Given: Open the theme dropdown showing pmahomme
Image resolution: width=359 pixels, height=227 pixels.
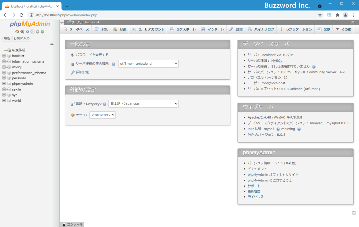Looking at the screenshot, I should 103,114.
